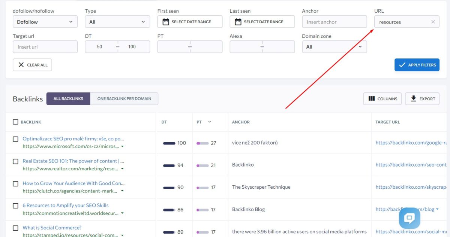450x237 pixels.
Task: Select the ALL BACKLINKS tab
Action: pyautogui.click(x=68, y=98)
